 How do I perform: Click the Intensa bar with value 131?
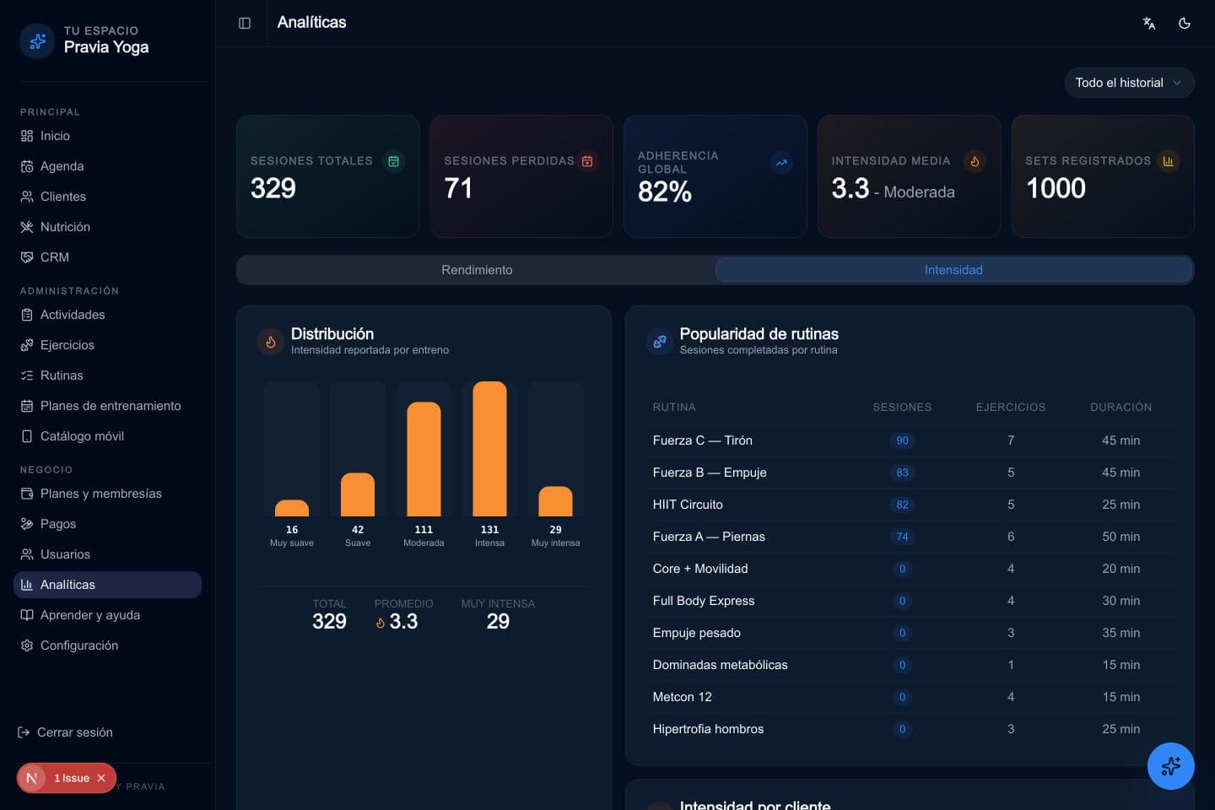coord(489,449)
